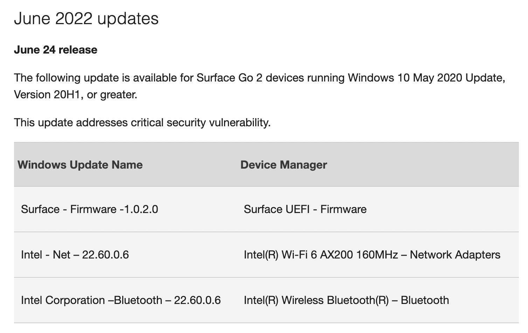Select the Device Manager column header
This screenshot has height=333, width=528.
[x=284, y=165]
